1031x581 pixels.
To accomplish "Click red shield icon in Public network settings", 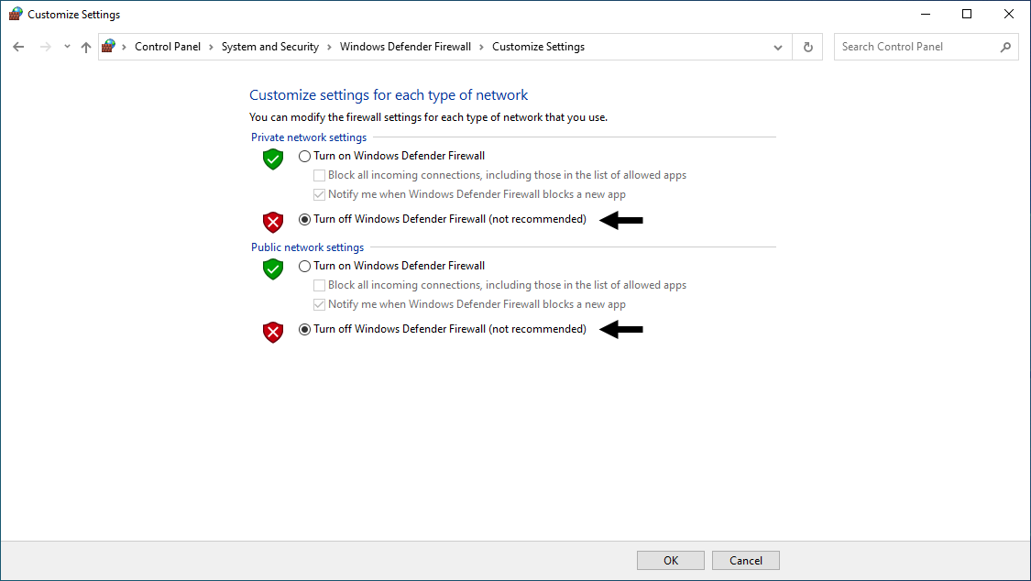I will coord(273,332).
